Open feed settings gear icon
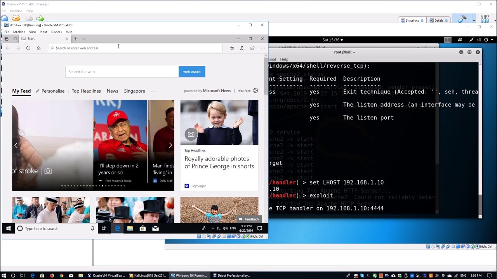This screenshot has width=497, height=279. pyautogui.click(x=255, y=91)
